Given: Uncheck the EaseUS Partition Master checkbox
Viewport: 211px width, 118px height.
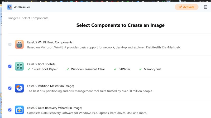Looking at the screenshot, I should click(10, 88).
